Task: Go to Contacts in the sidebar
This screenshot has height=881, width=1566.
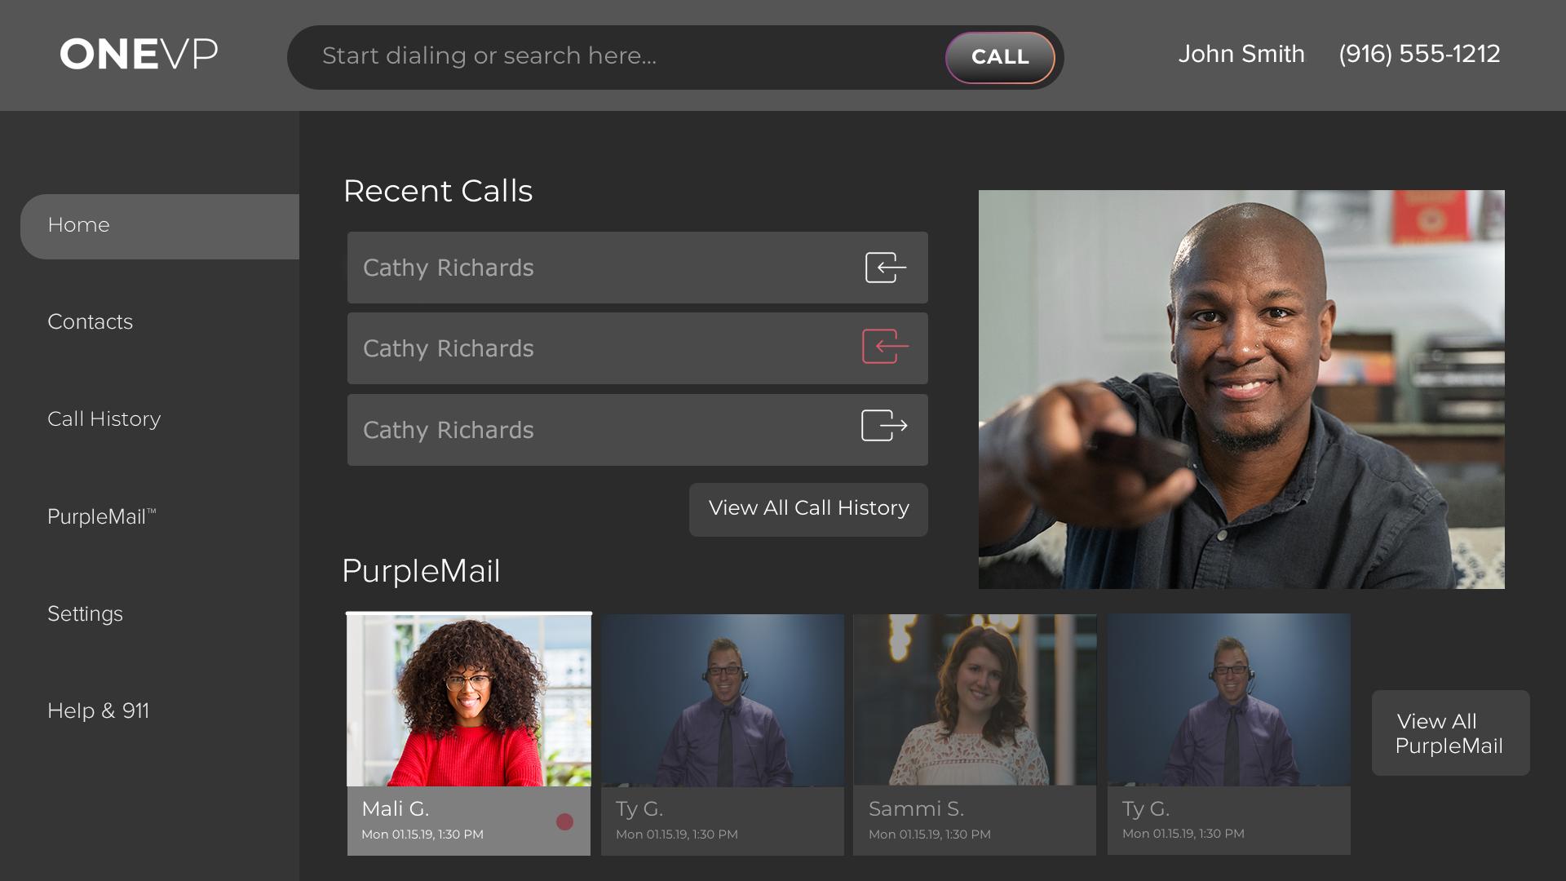Action: click(x=90, y=321)
